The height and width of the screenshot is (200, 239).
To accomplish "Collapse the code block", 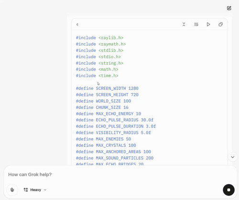I will (184, 24).
